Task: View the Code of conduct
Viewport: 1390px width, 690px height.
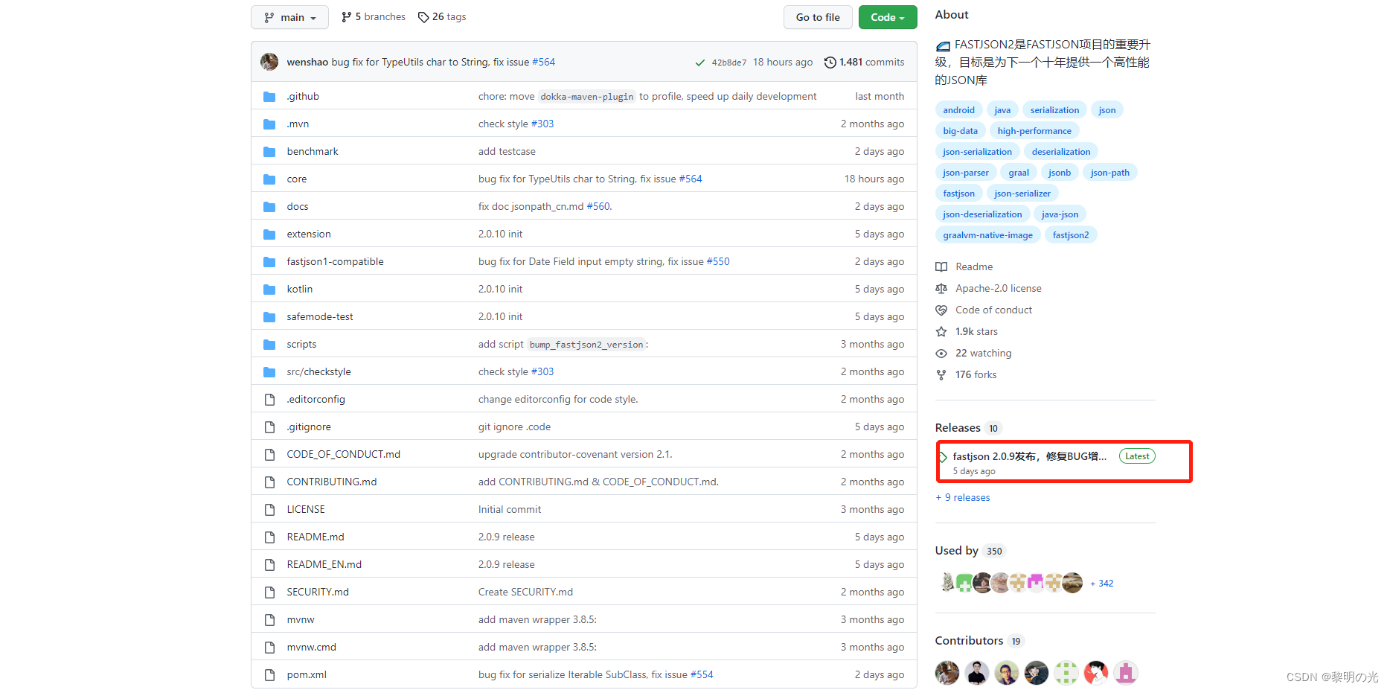Action: point(993,310)
